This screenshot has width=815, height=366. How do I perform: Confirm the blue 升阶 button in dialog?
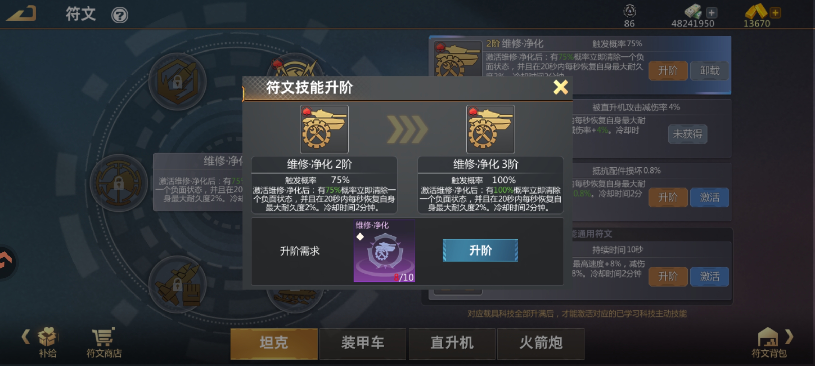click(480, 250)
